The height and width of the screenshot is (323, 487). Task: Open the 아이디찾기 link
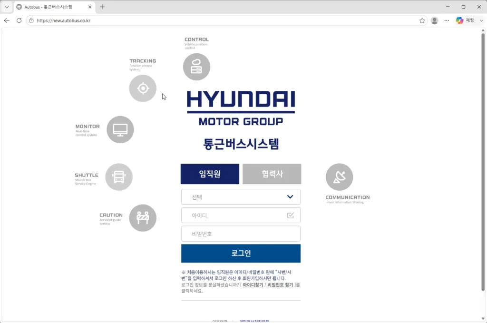[253, 285]
